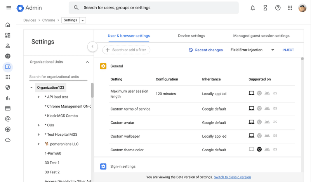This screenshot has height=182, width=311.
Task: Expand the * OUs tree node
Action: click(39, 125)
